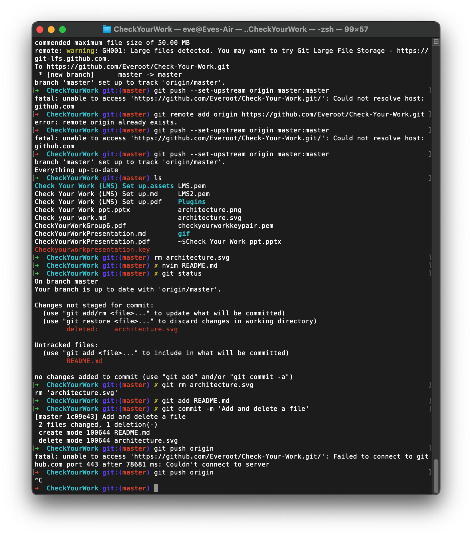Click the "rm architecture.svg" command
The image size is (472, 537).
[x=192, y=257]
